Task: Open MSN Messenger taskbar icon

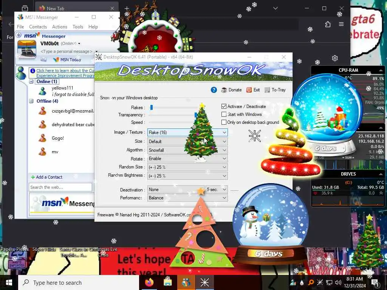Action: click(x=186, y=282)
